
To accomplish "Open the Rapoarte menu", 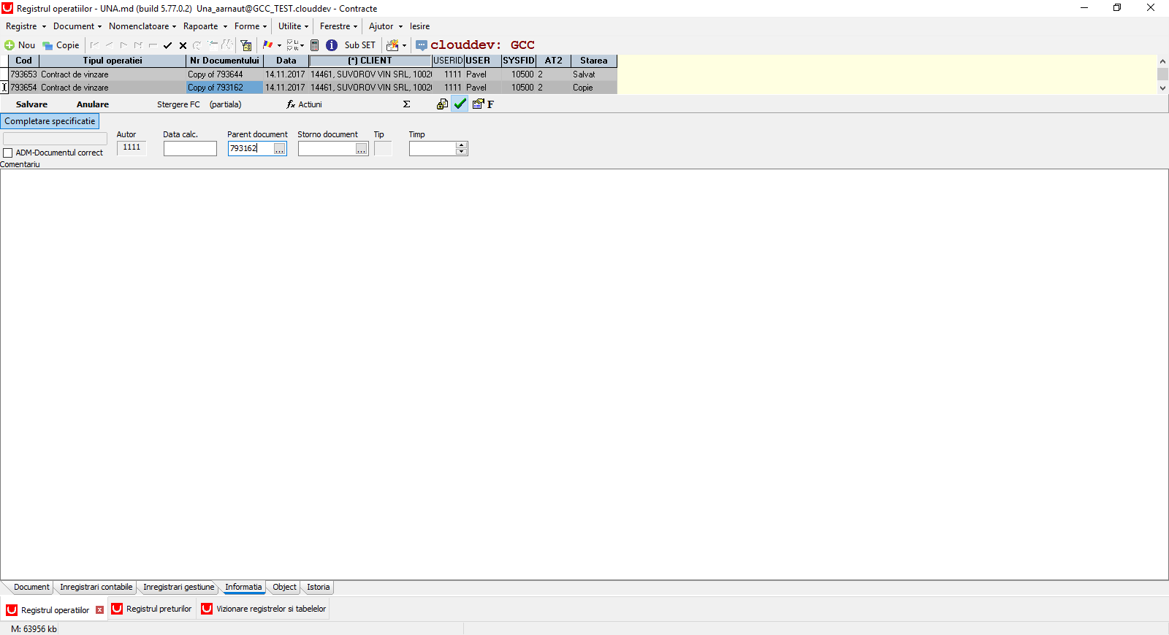I will point(205,26).
